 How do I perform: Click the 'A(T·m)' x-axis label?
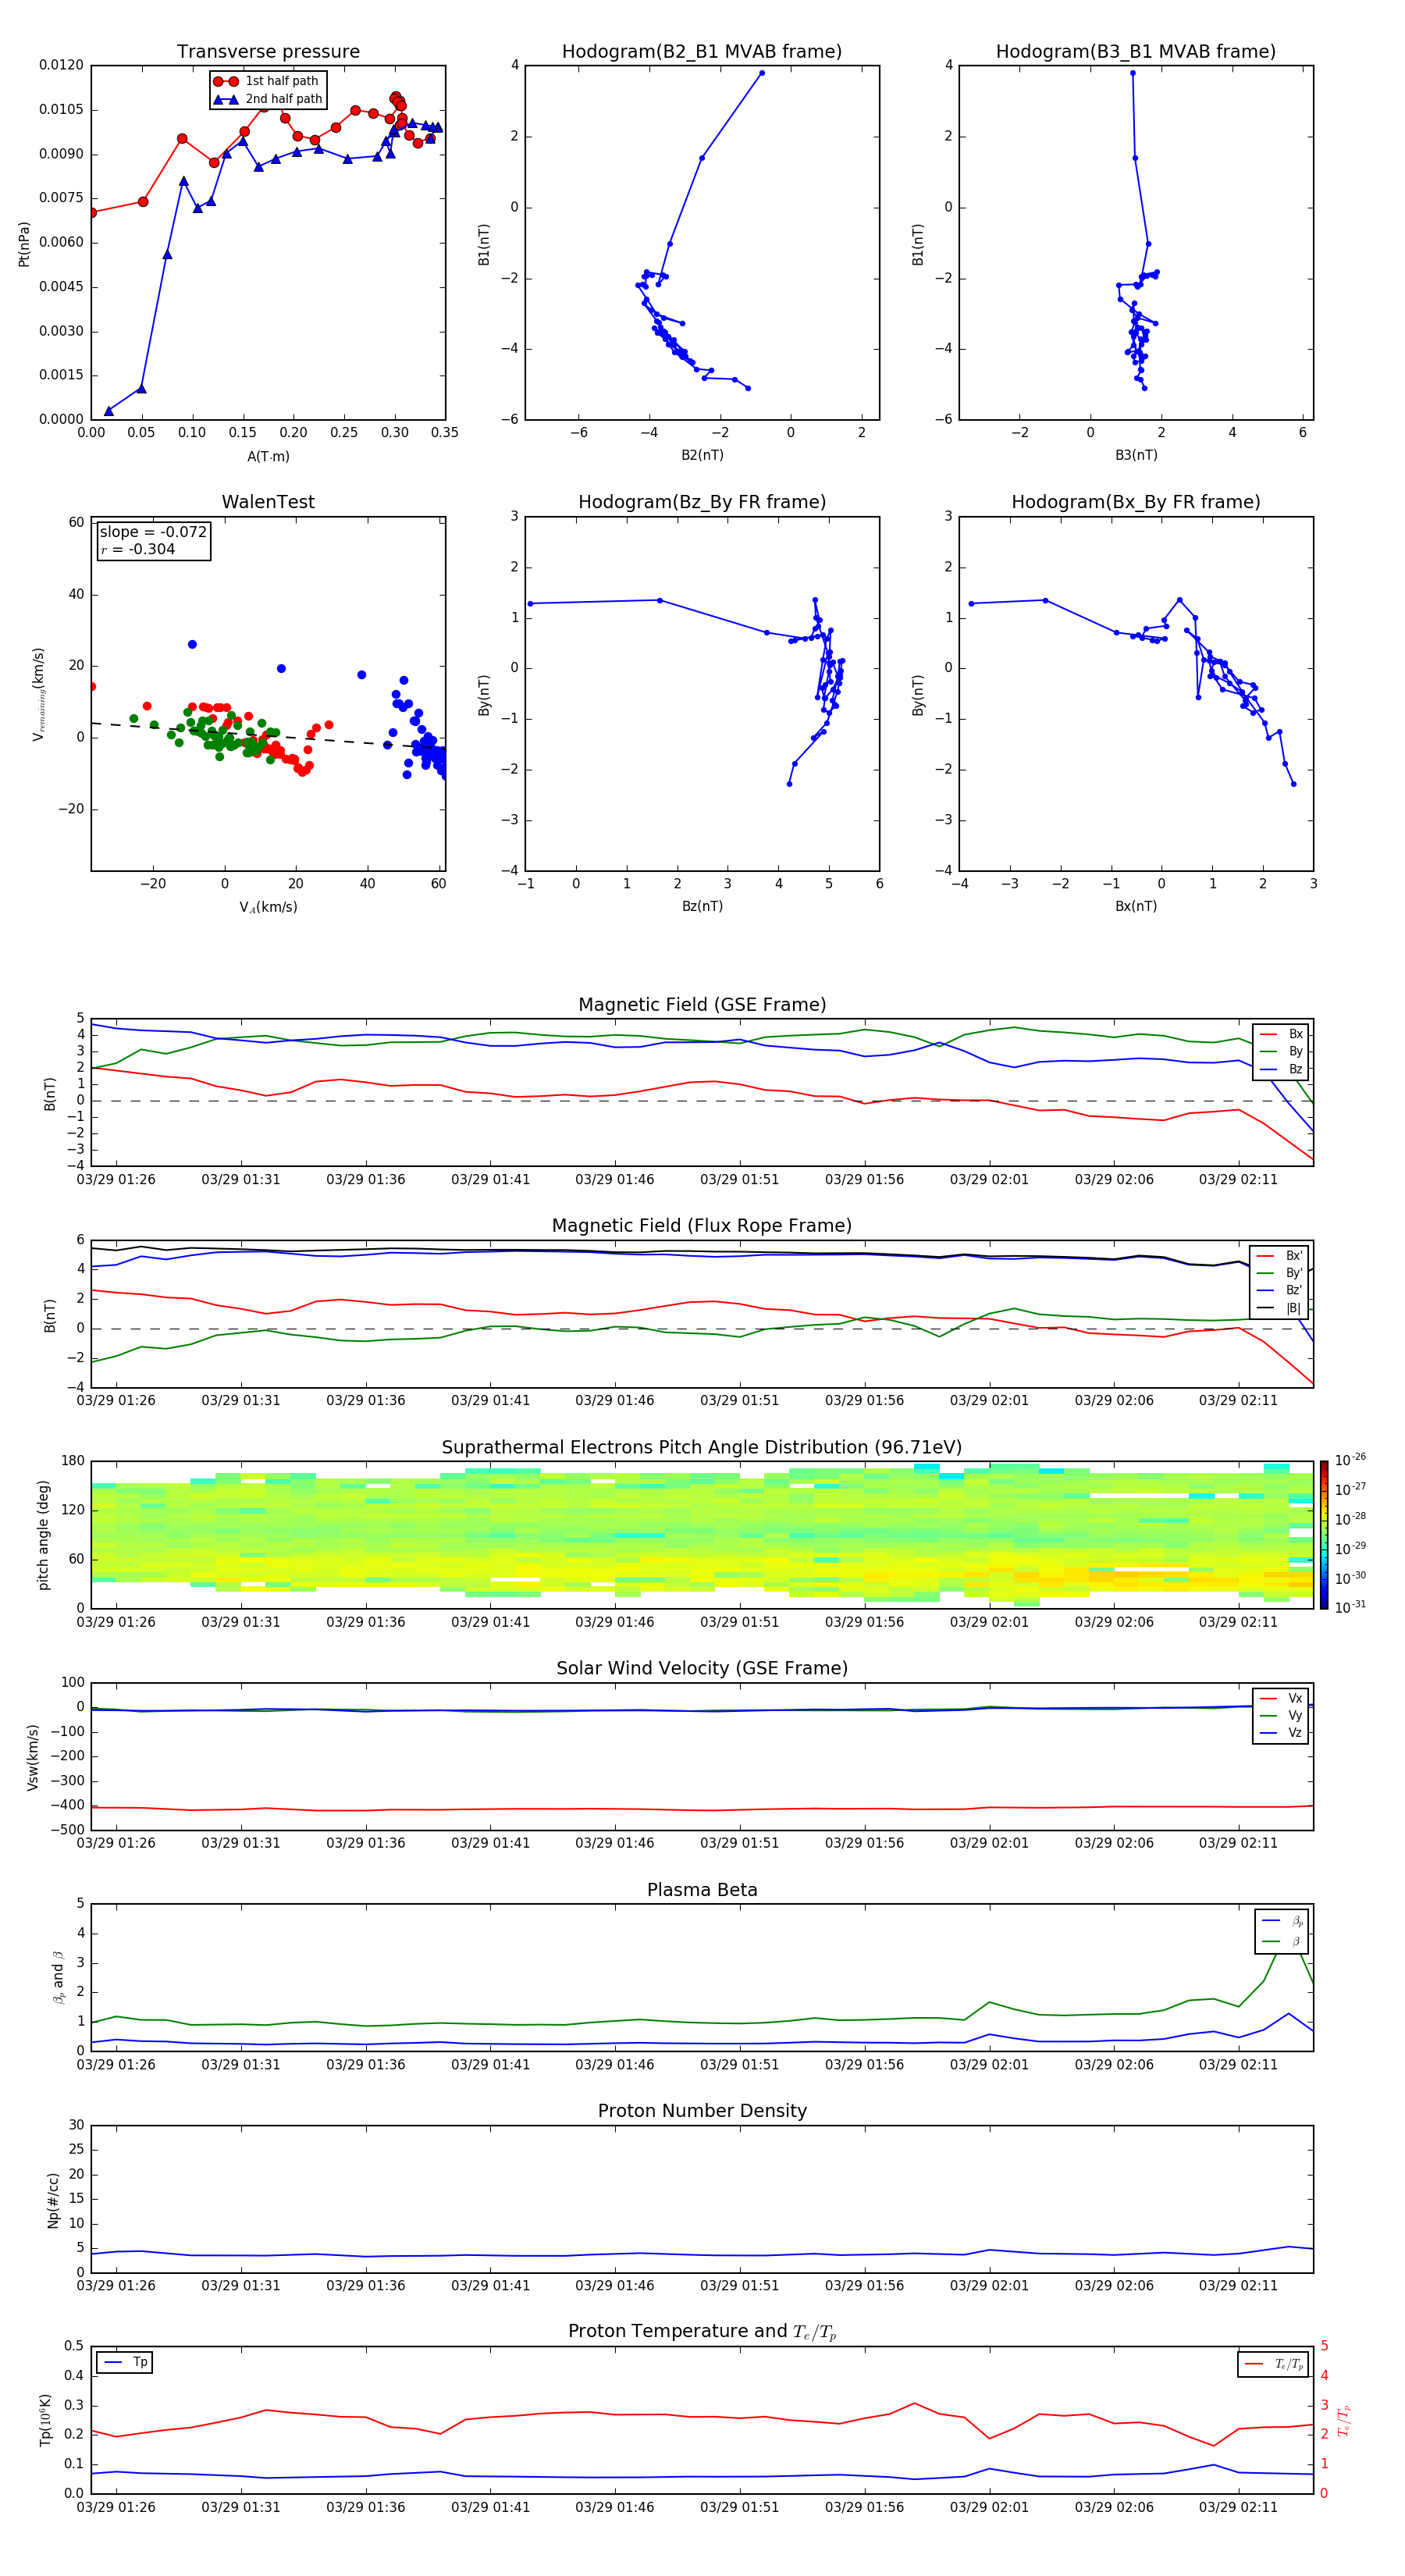coord(268,456)
